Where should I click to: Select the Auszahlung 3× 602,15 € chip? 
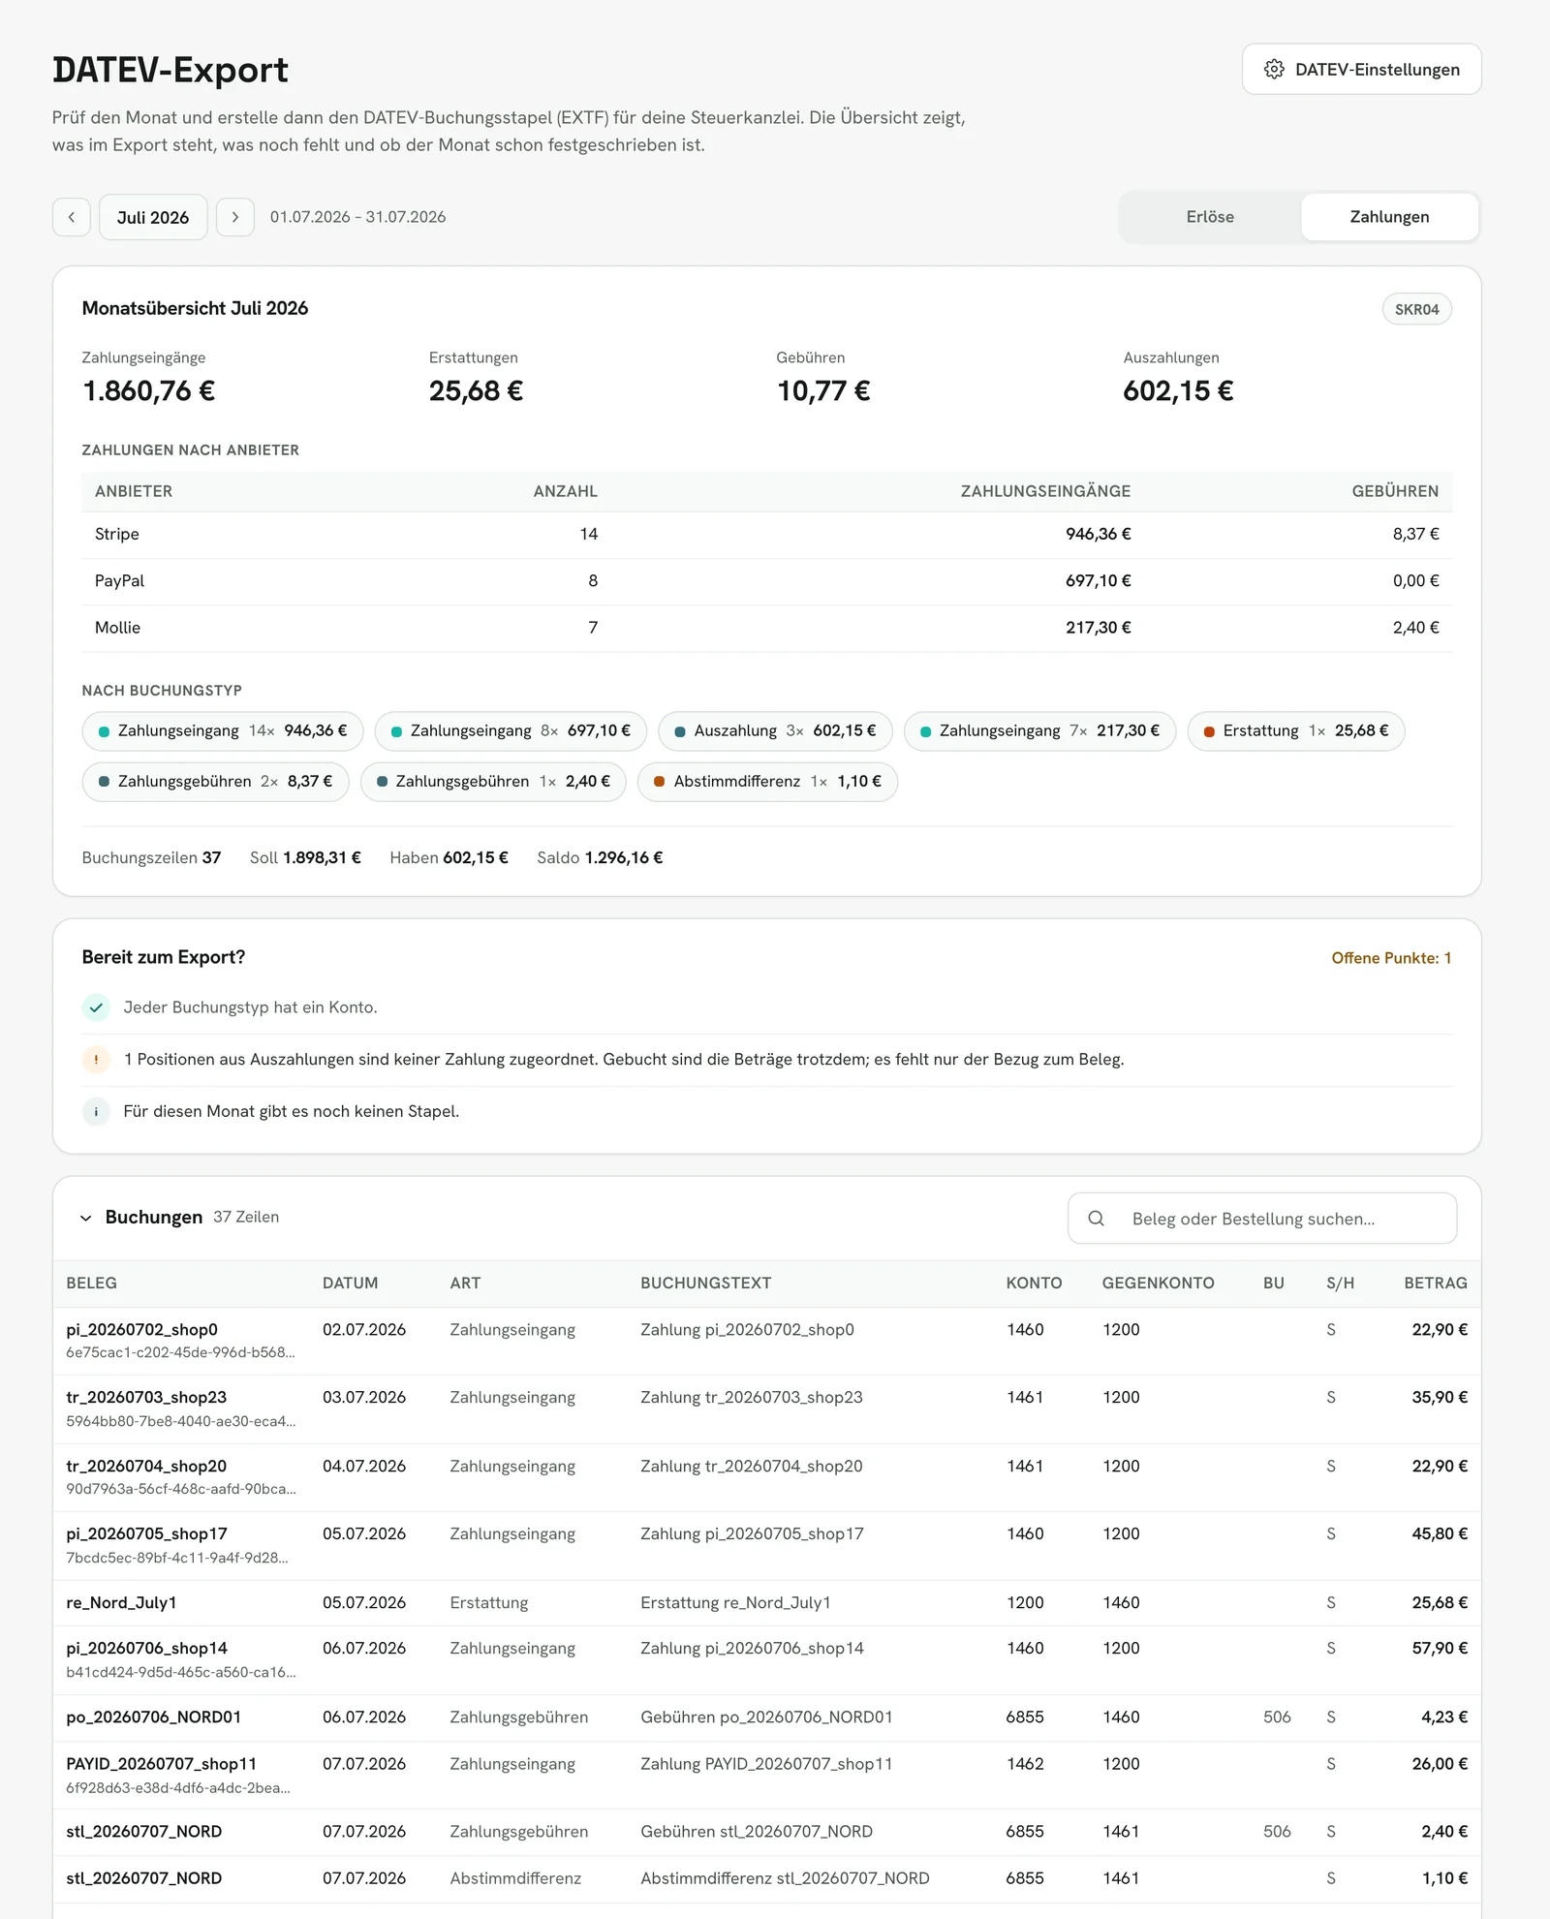pyautogui.click(x=775, y=730)
